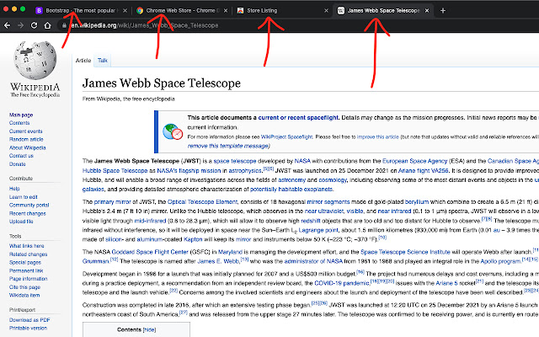
Task: Click What links here under Tools
Action: pyautogui.click(x=29, y=245)
